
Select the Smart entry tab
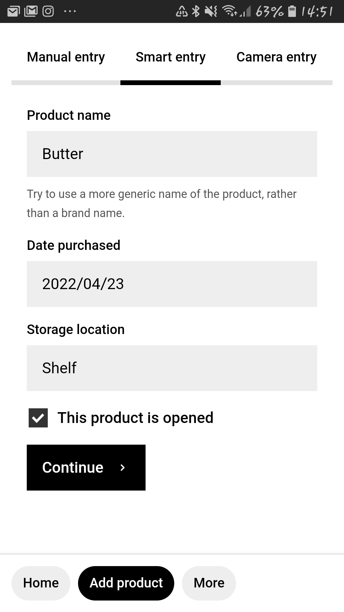tap(171, 57)
